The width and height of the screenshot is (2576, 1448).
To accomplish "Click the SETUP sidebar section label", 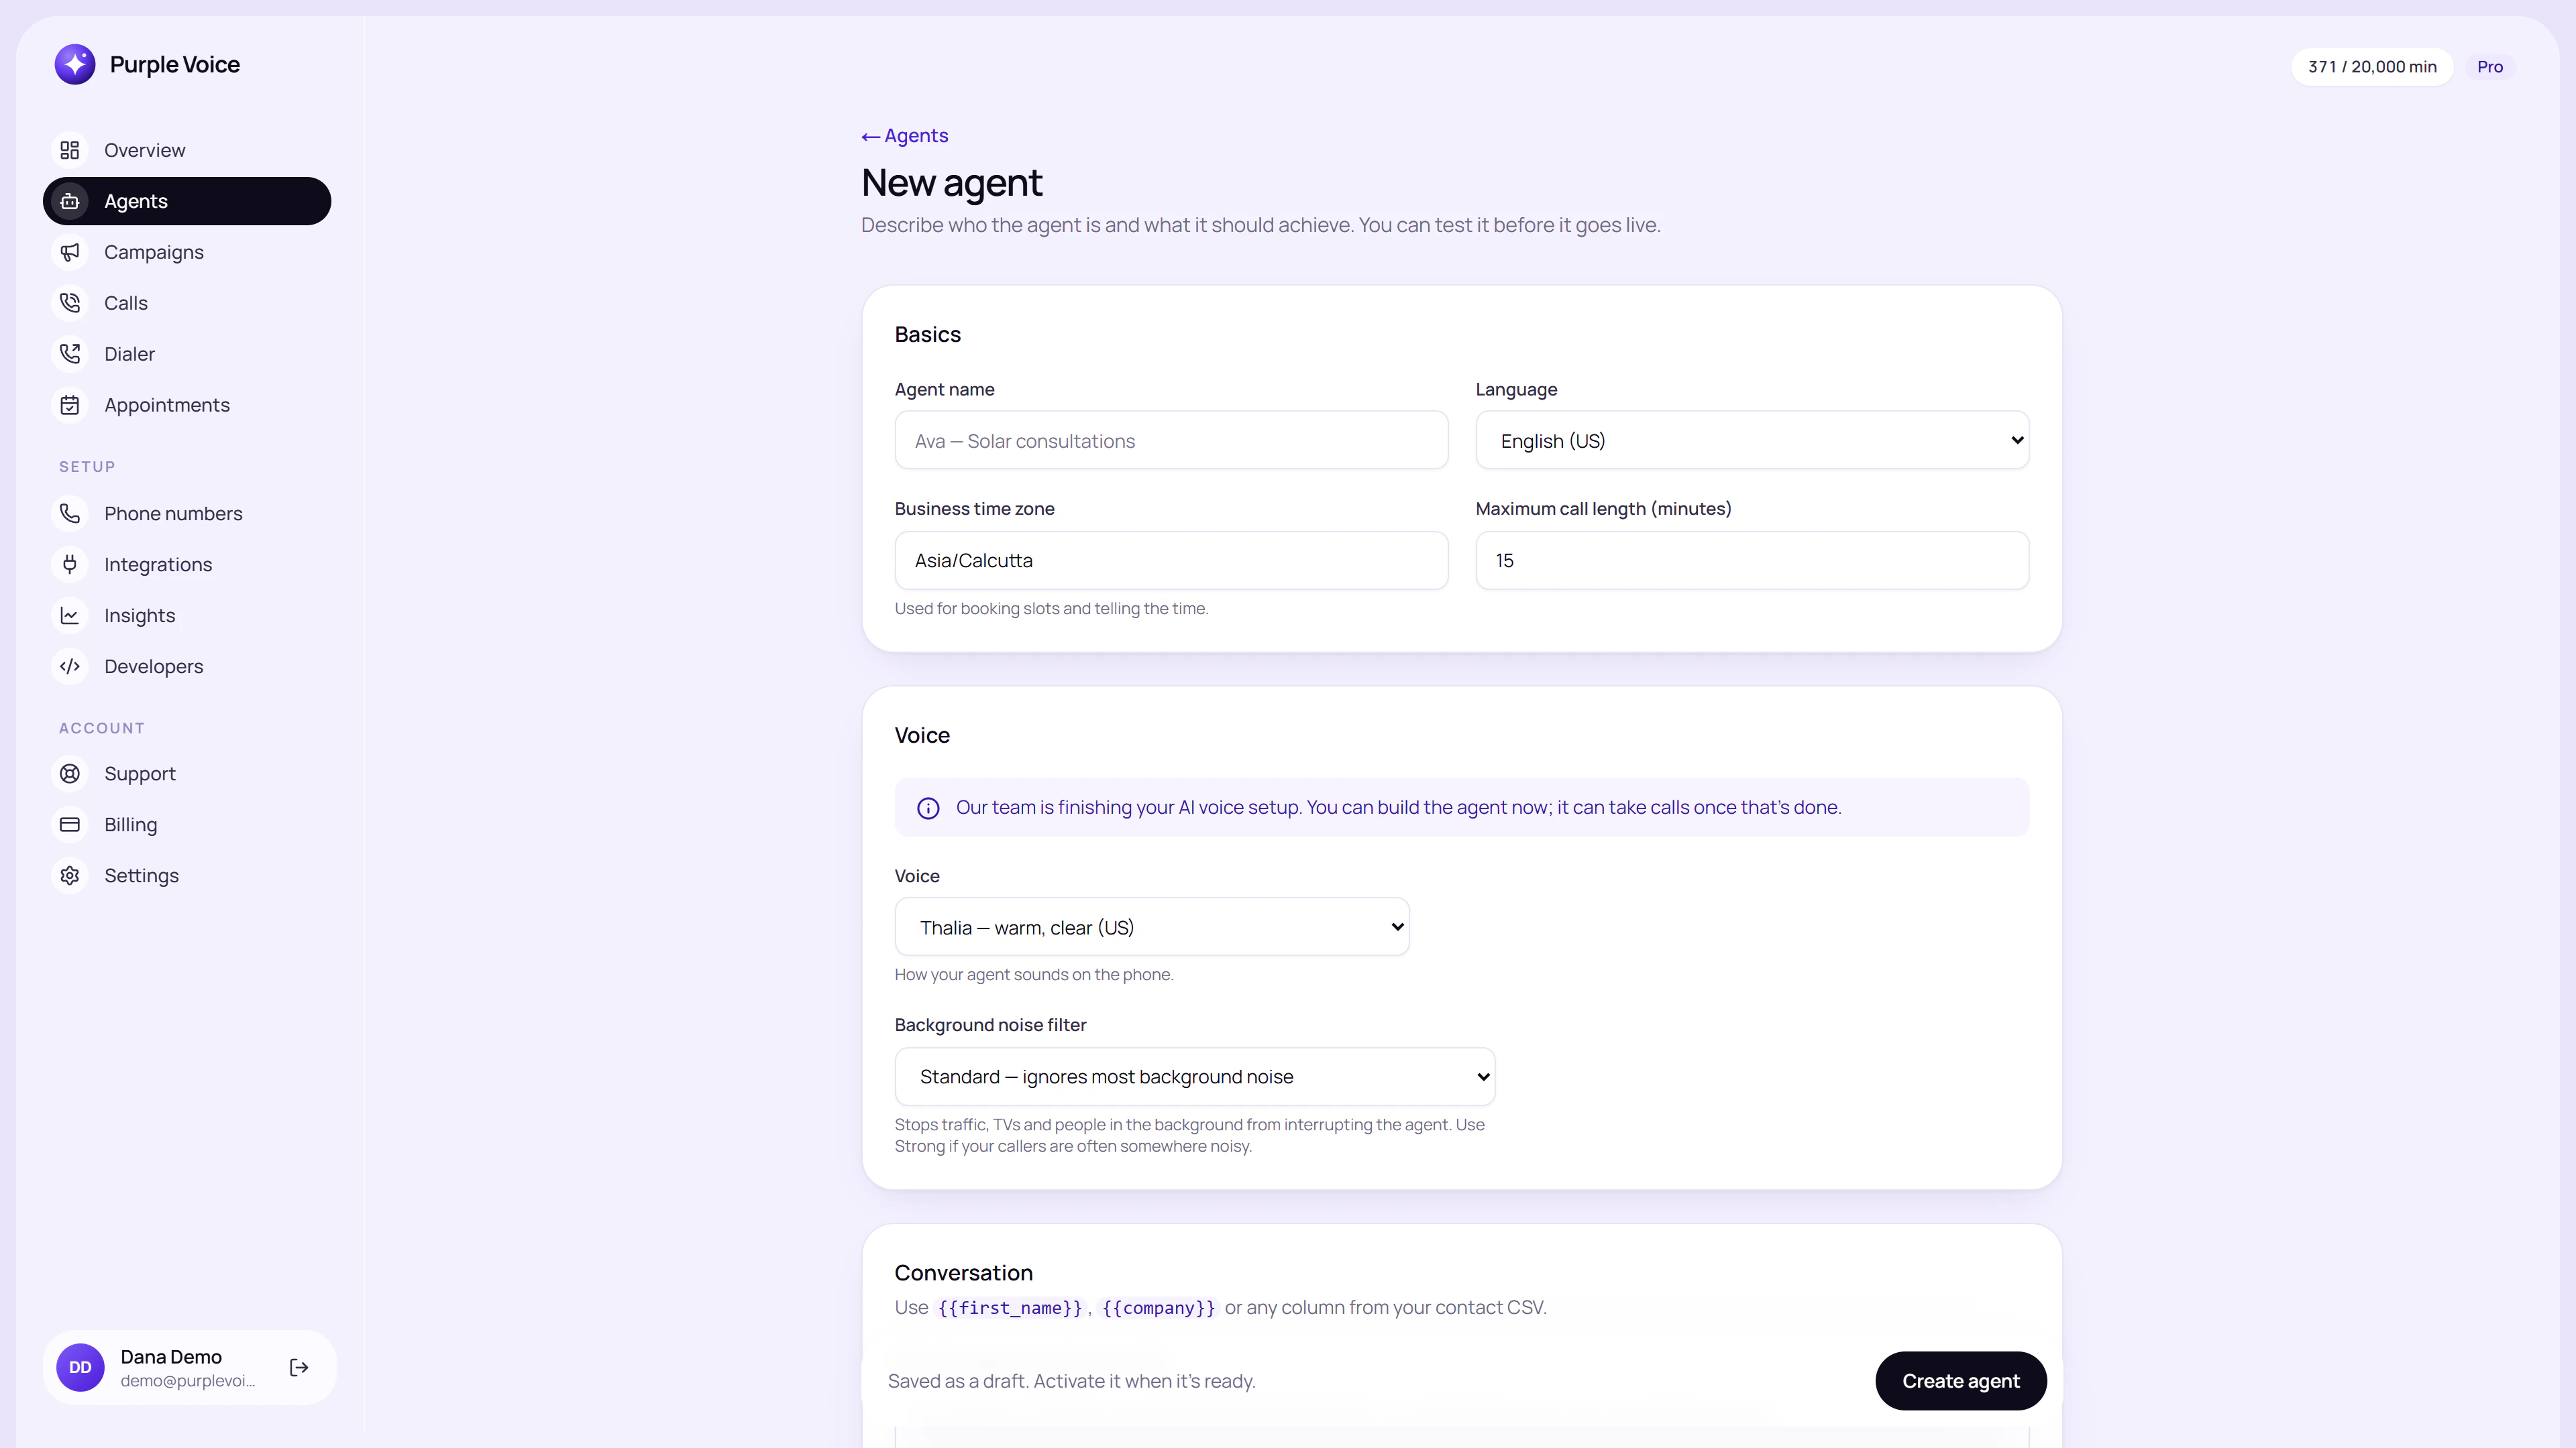I will pyautogui.click(x=87, y=467).
